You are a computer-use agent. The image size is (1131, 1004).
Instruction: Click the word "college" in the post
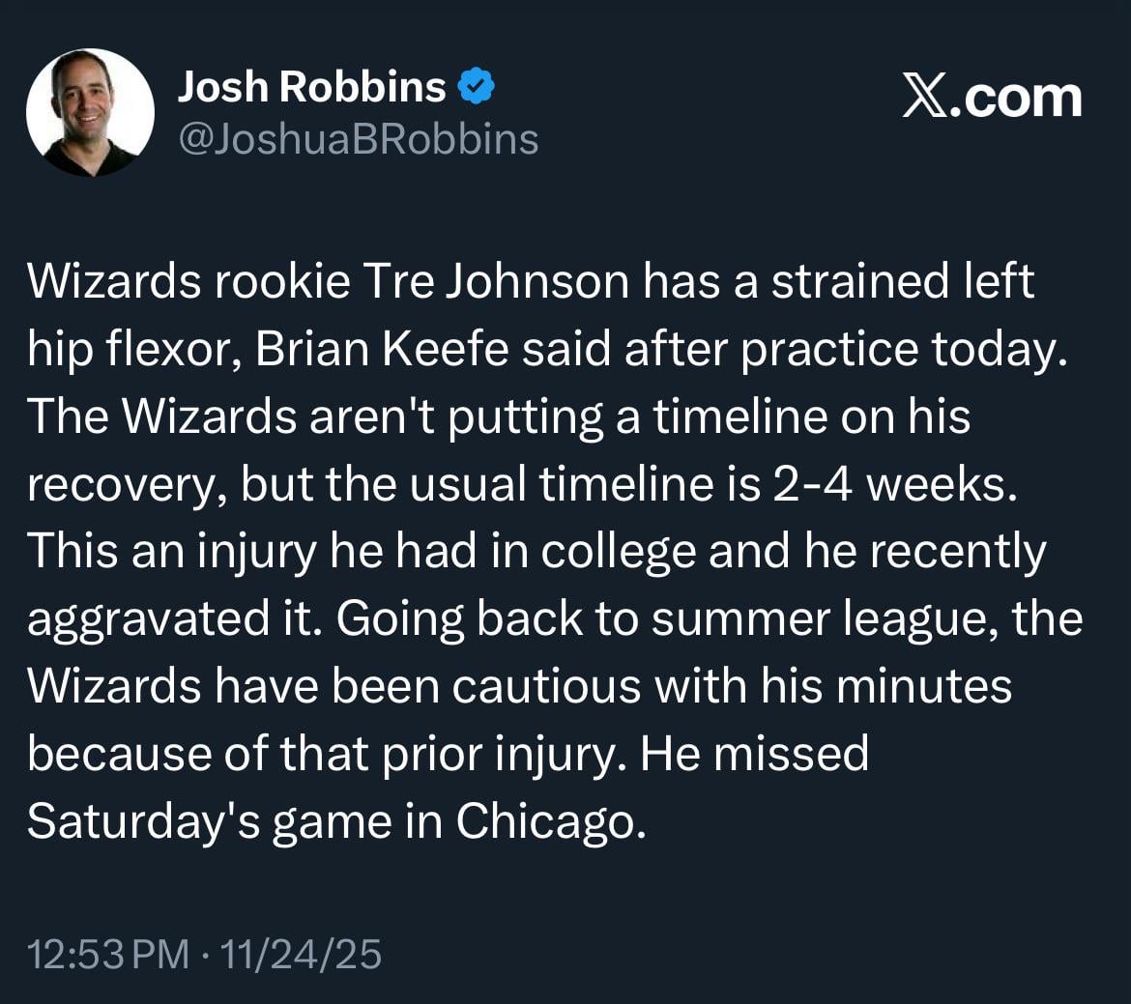tap(618, 552)
